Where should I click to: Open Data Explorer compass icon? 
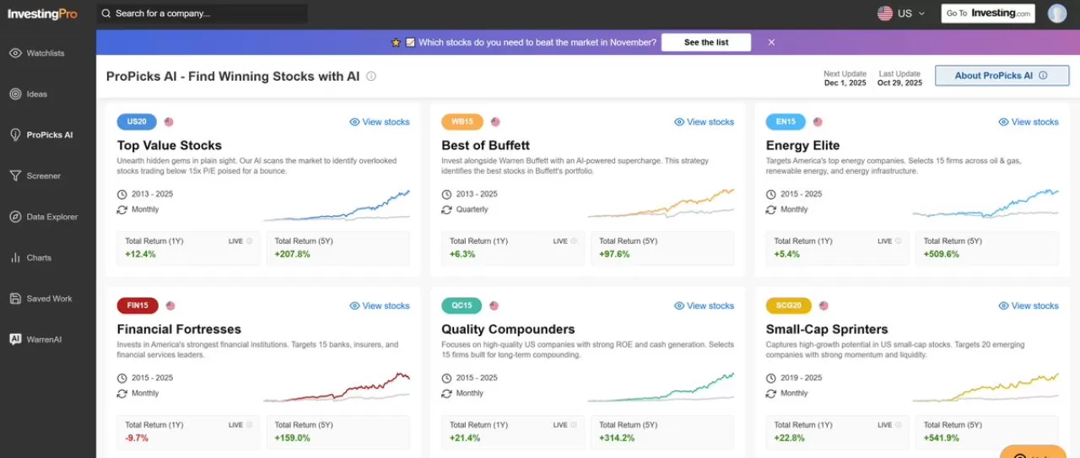pos(15,217)
